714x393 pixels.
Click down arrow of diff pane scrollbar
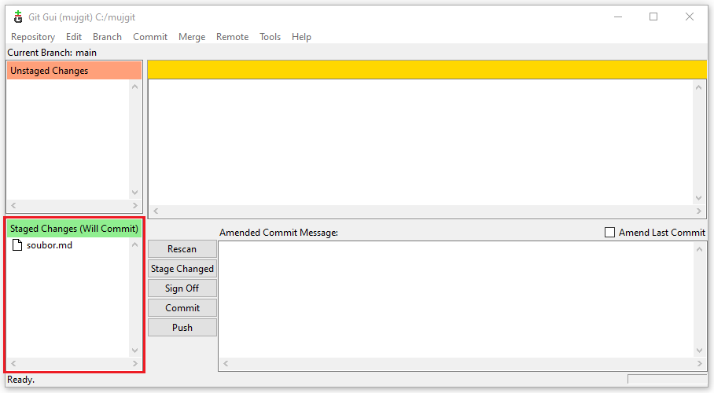coord(699,198)
